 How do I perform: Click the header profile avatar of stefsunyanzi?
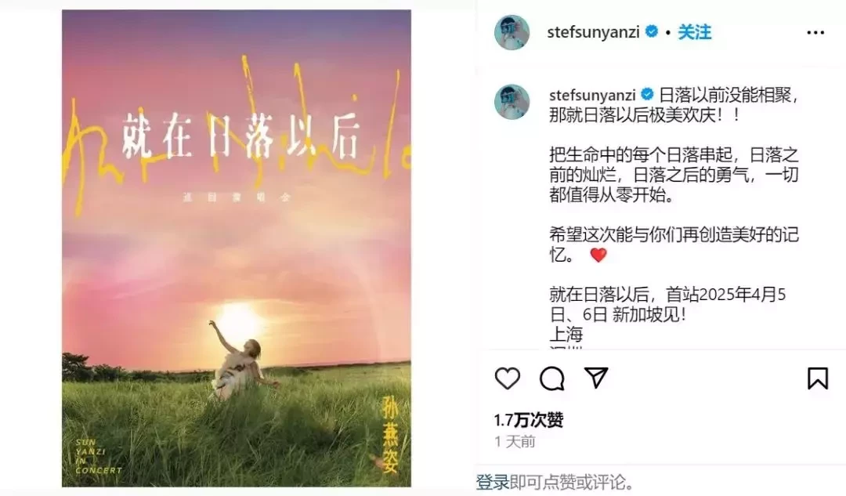tap(512, 32)
